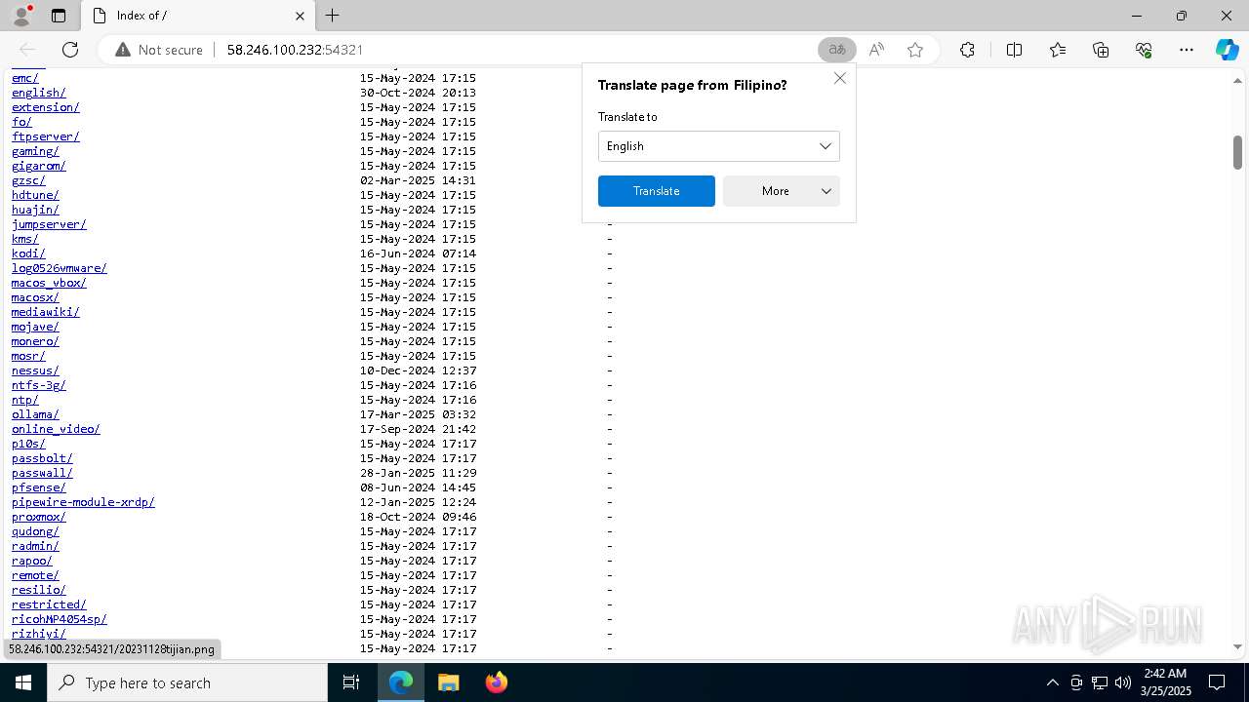The image size is (1249, 702).
Task: Open the Collections icon
Action: pos(1101,50)
